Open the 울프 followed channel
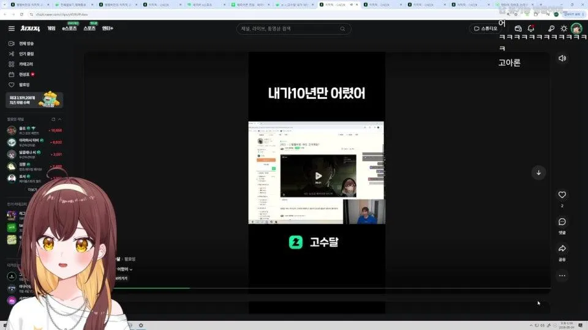The image size is (588, 330). click(34, 130)
